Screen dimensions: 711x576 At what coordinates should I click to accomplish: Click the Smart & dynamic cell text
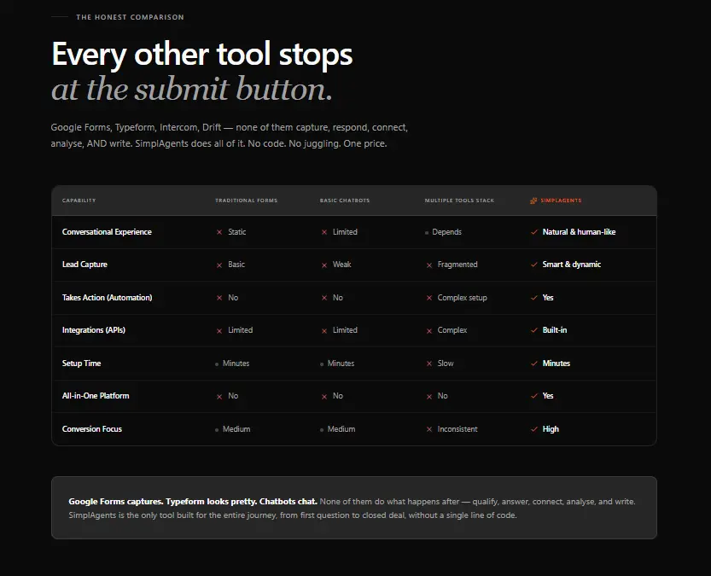coord(572,265)
